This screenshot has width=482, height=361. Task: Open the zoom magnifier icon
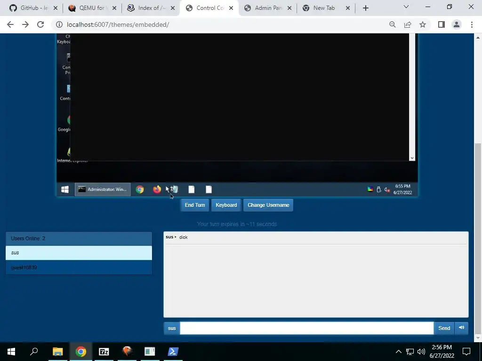392,24
